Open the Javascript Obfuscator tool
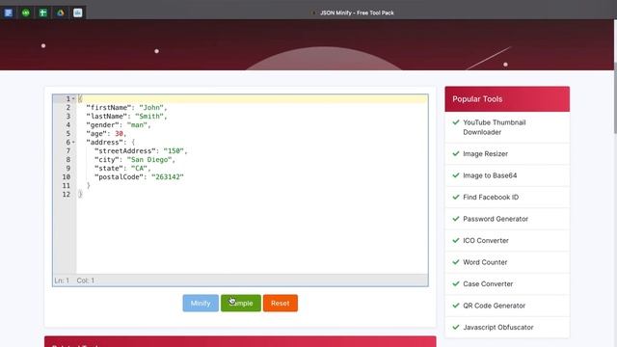This screenshot has width=617, height=347. [498, 327]
